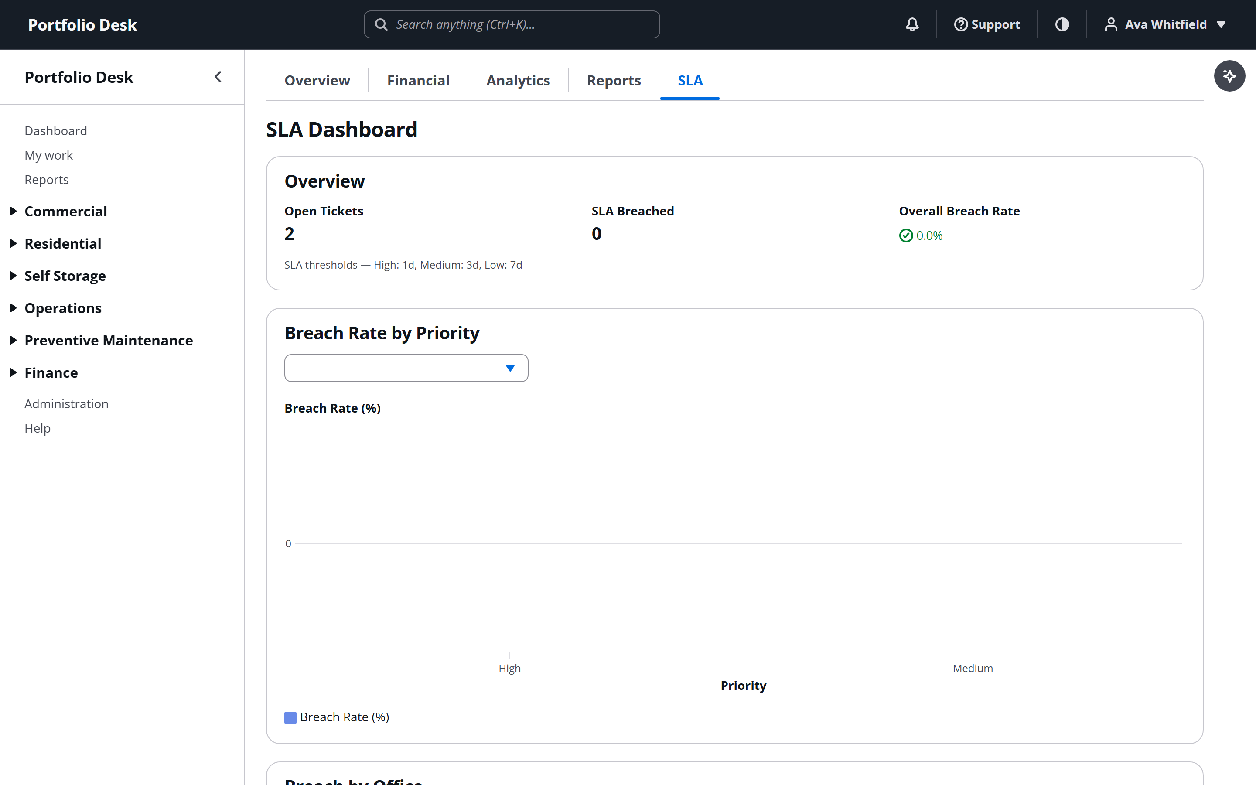The height and width of the screenshot is (785, 1256).
Task: Toggle the dark/light contrast theme icon
Action: coord(1062,24)
